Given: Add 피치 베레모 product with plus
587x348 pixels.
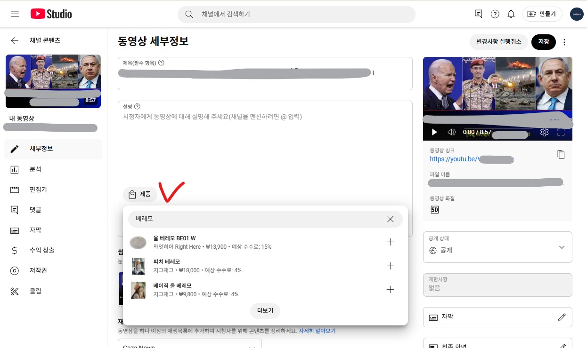Looking at the screenshot, I should pos(390,266).
